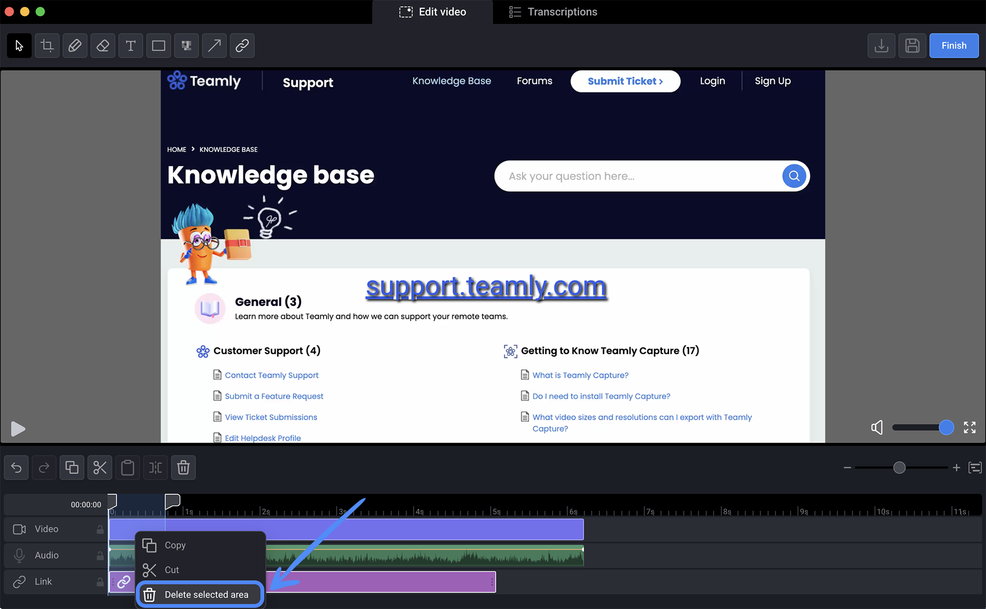986x609 pixels.
Task: Undo the last edit
Action: pos(17,468)
